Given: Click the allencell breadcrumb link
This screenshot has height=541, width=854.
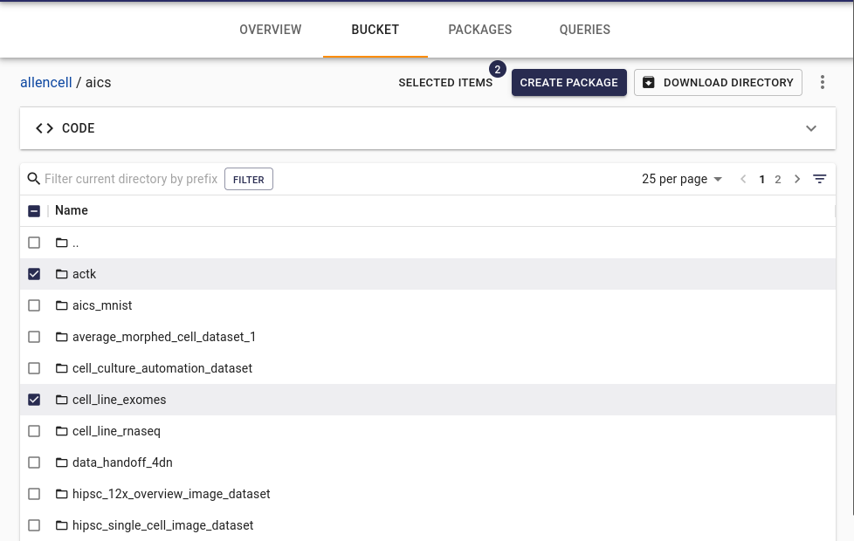Looking at the screenshot, I should 45,83.
